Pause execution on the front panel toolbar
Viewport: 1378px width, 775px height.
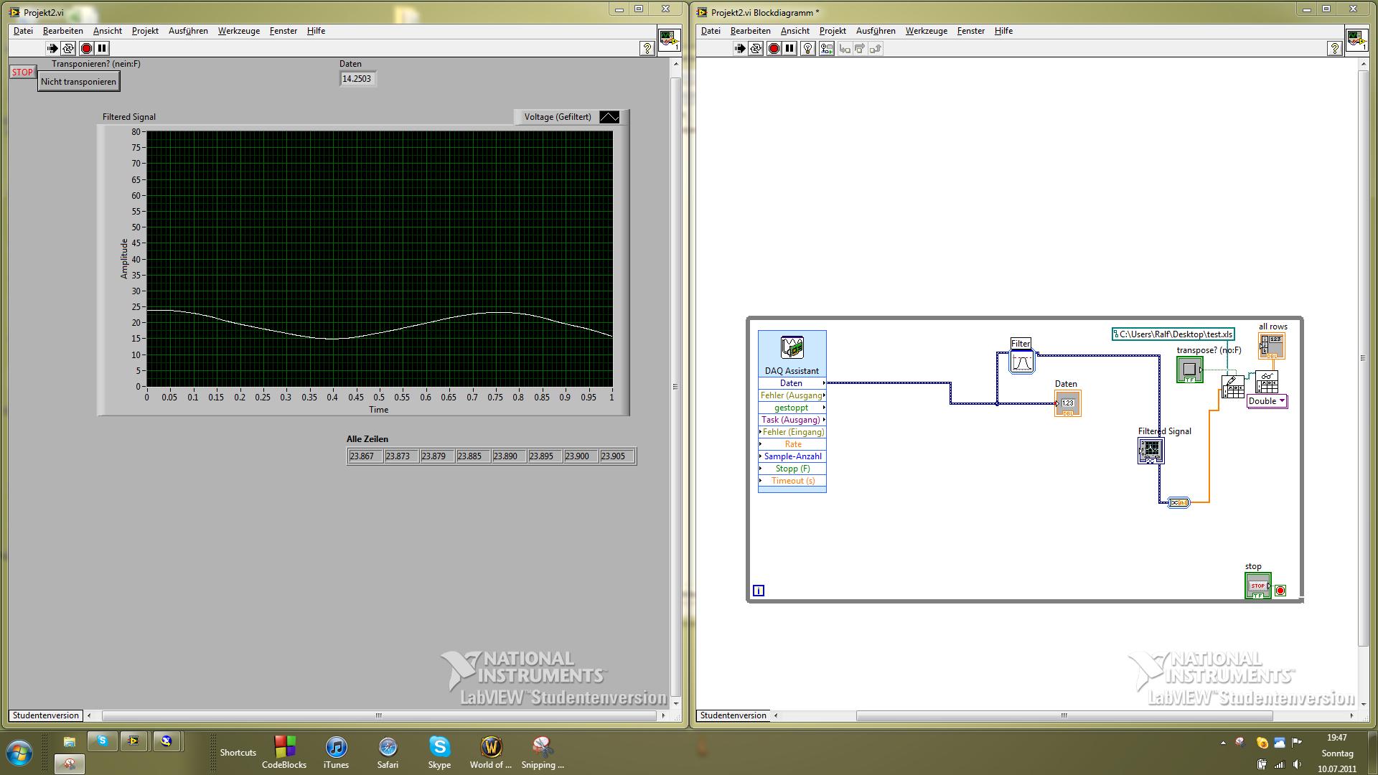[x=102, y=48]
